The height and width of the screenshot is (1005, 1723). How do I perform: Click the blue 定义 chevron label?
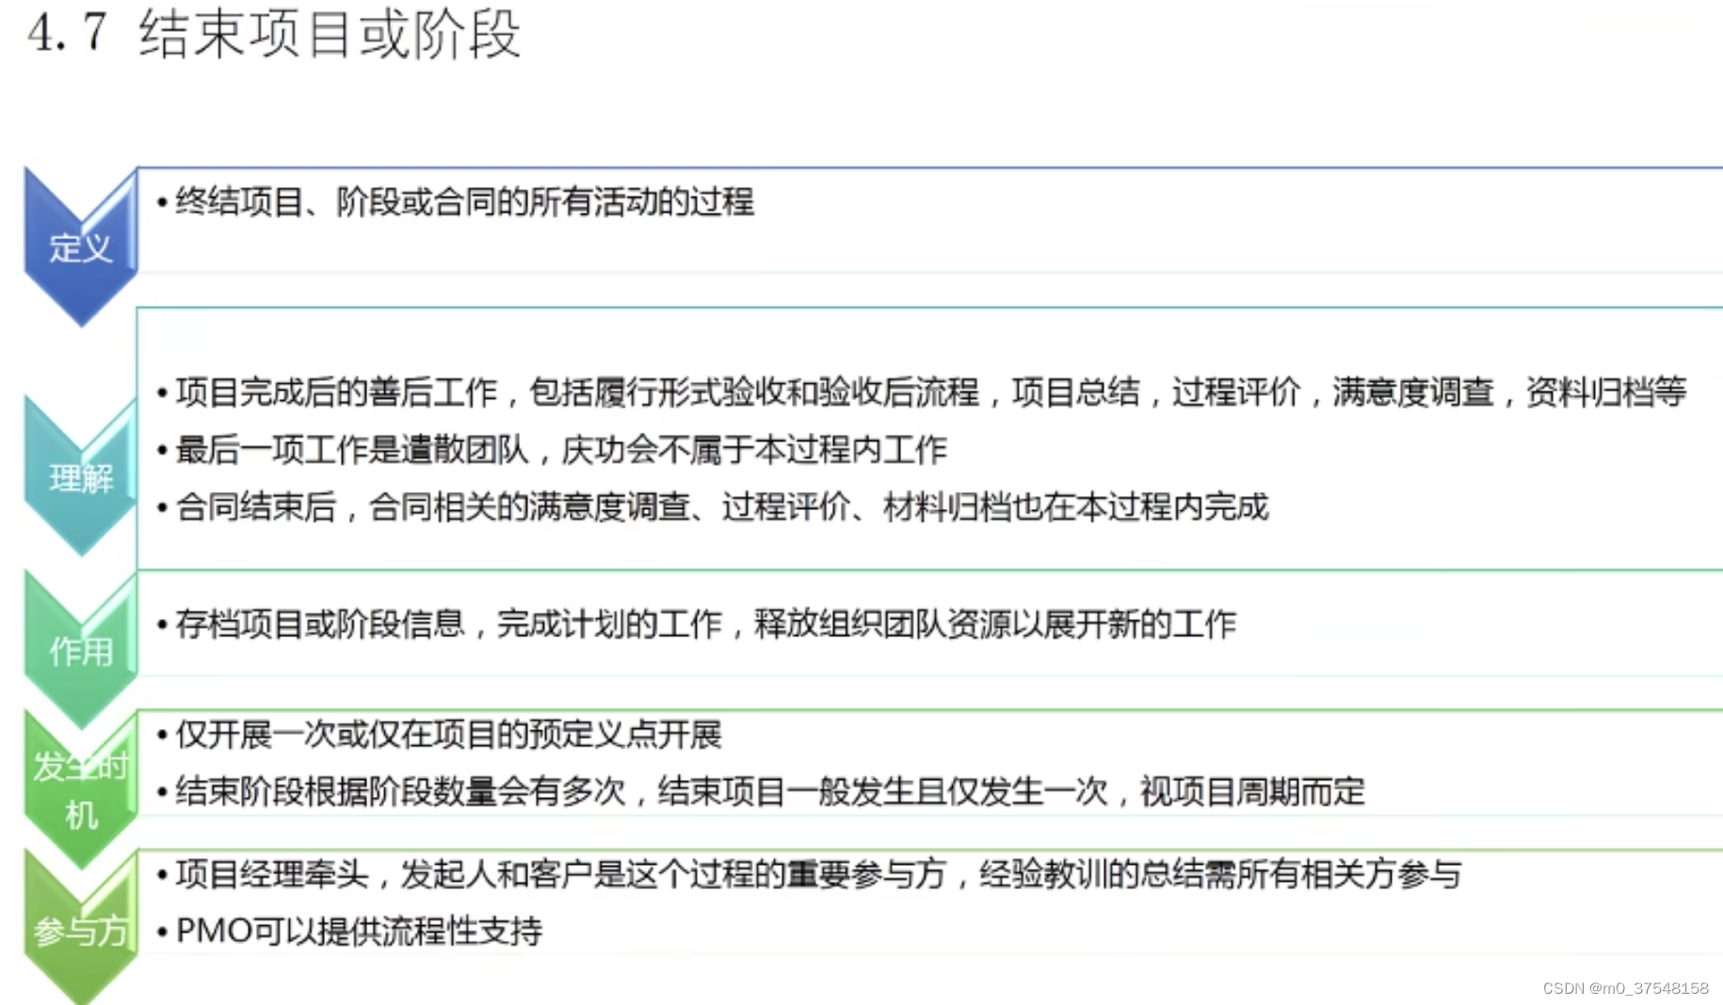click(81, 248)
